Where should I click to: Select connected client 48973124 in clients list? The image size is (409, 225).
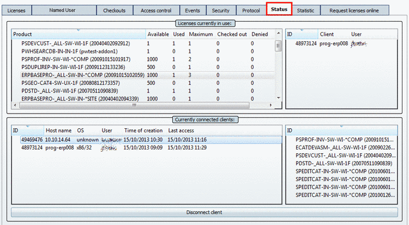point(151,148)
